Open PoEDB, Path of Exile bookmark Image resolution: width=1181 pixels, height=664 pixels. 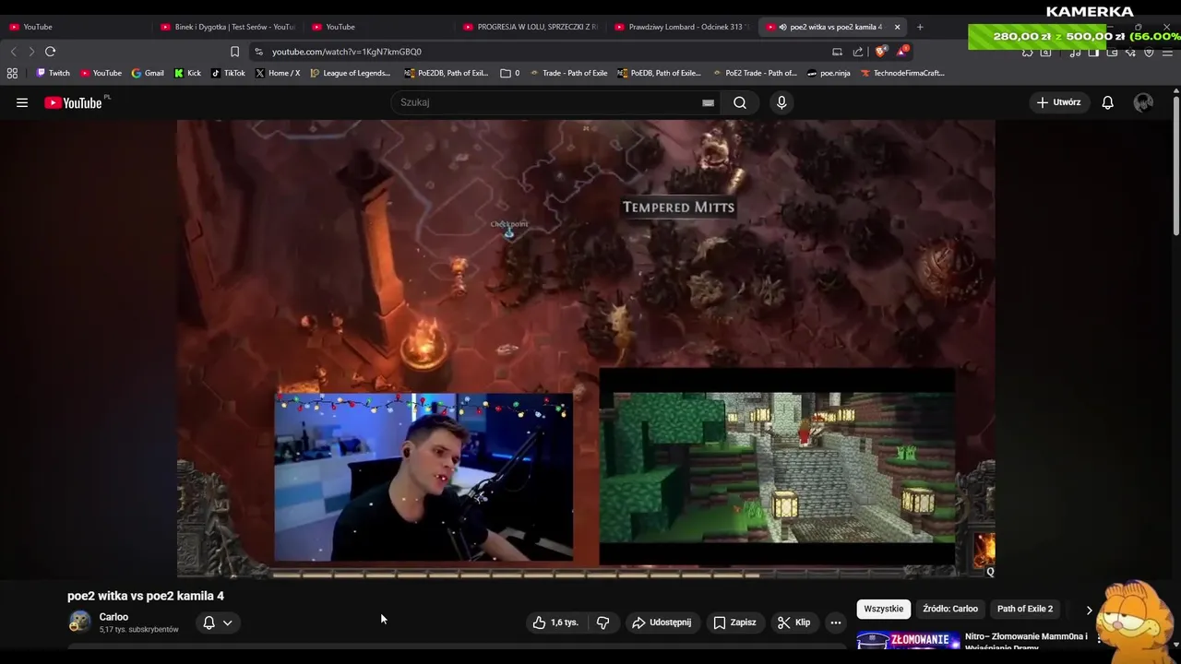pyautogui.click(x=660, y=73)
